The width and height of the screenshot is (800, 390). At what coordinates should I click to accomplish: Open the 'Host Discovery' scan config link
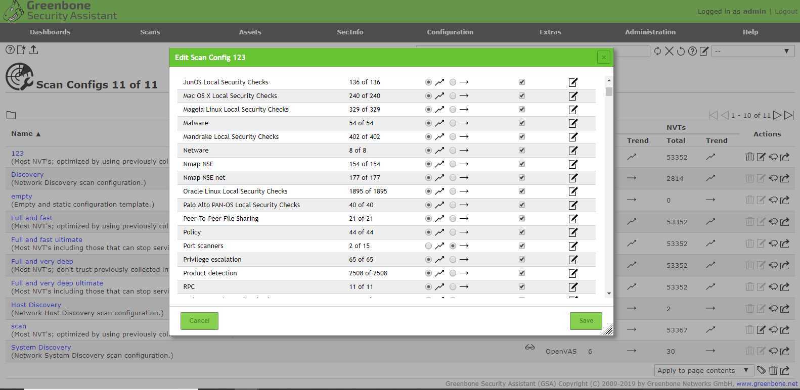36,305
